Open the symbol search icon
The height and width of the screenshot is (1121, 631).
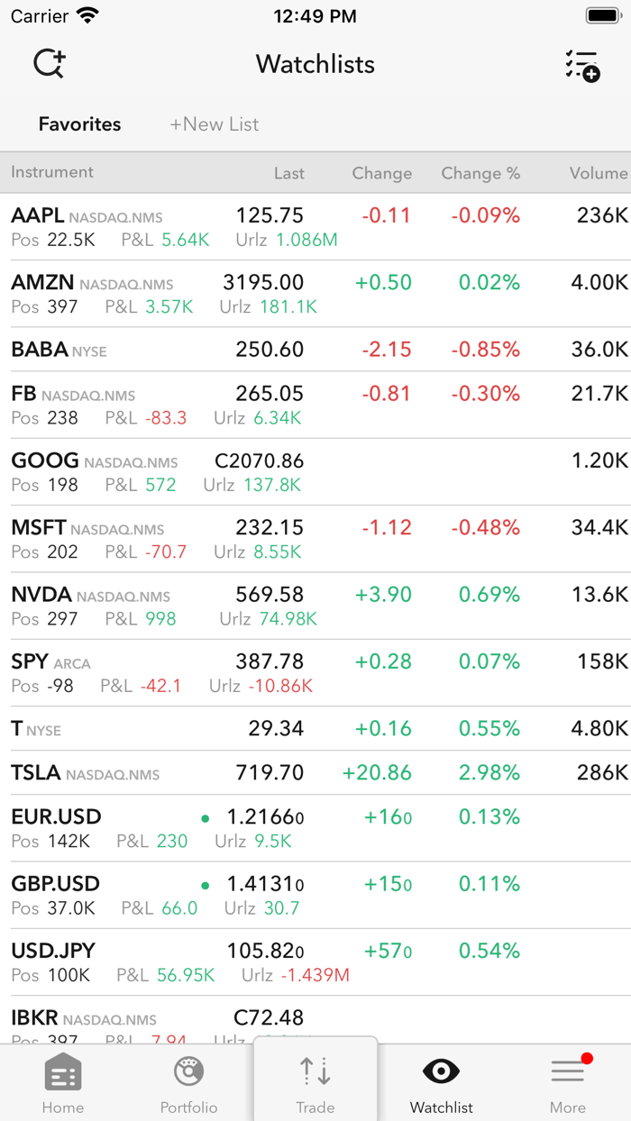50,63
